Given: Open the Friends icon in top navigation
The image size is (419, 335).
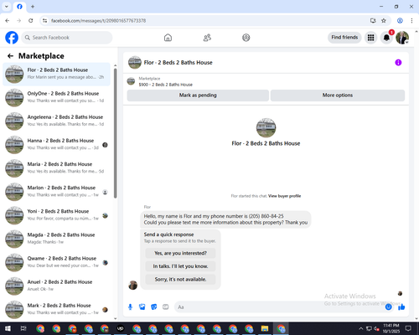Looking at the screenshot, I should pyautogui.click(x=207, y=38).
